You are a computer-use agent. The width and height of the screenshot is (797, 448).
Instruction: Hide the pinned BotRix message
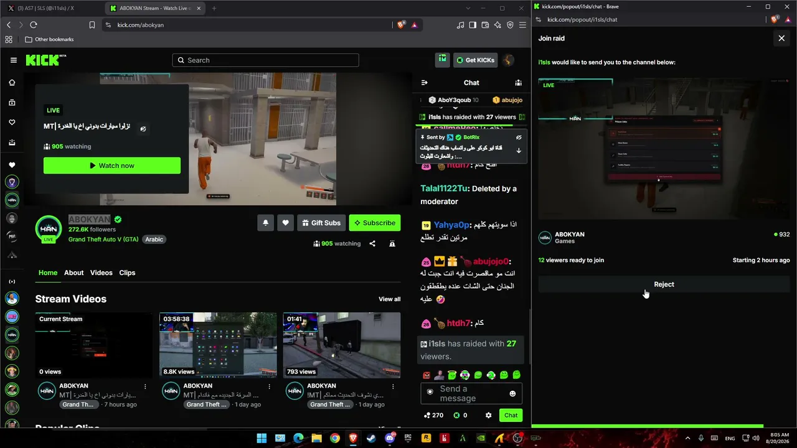click(x=519, y=137)
